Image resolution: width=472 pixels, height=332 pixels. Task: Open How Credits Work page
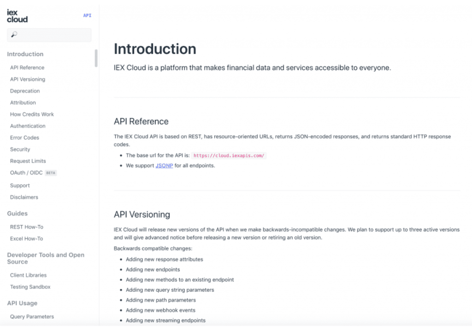coord(32,114)
